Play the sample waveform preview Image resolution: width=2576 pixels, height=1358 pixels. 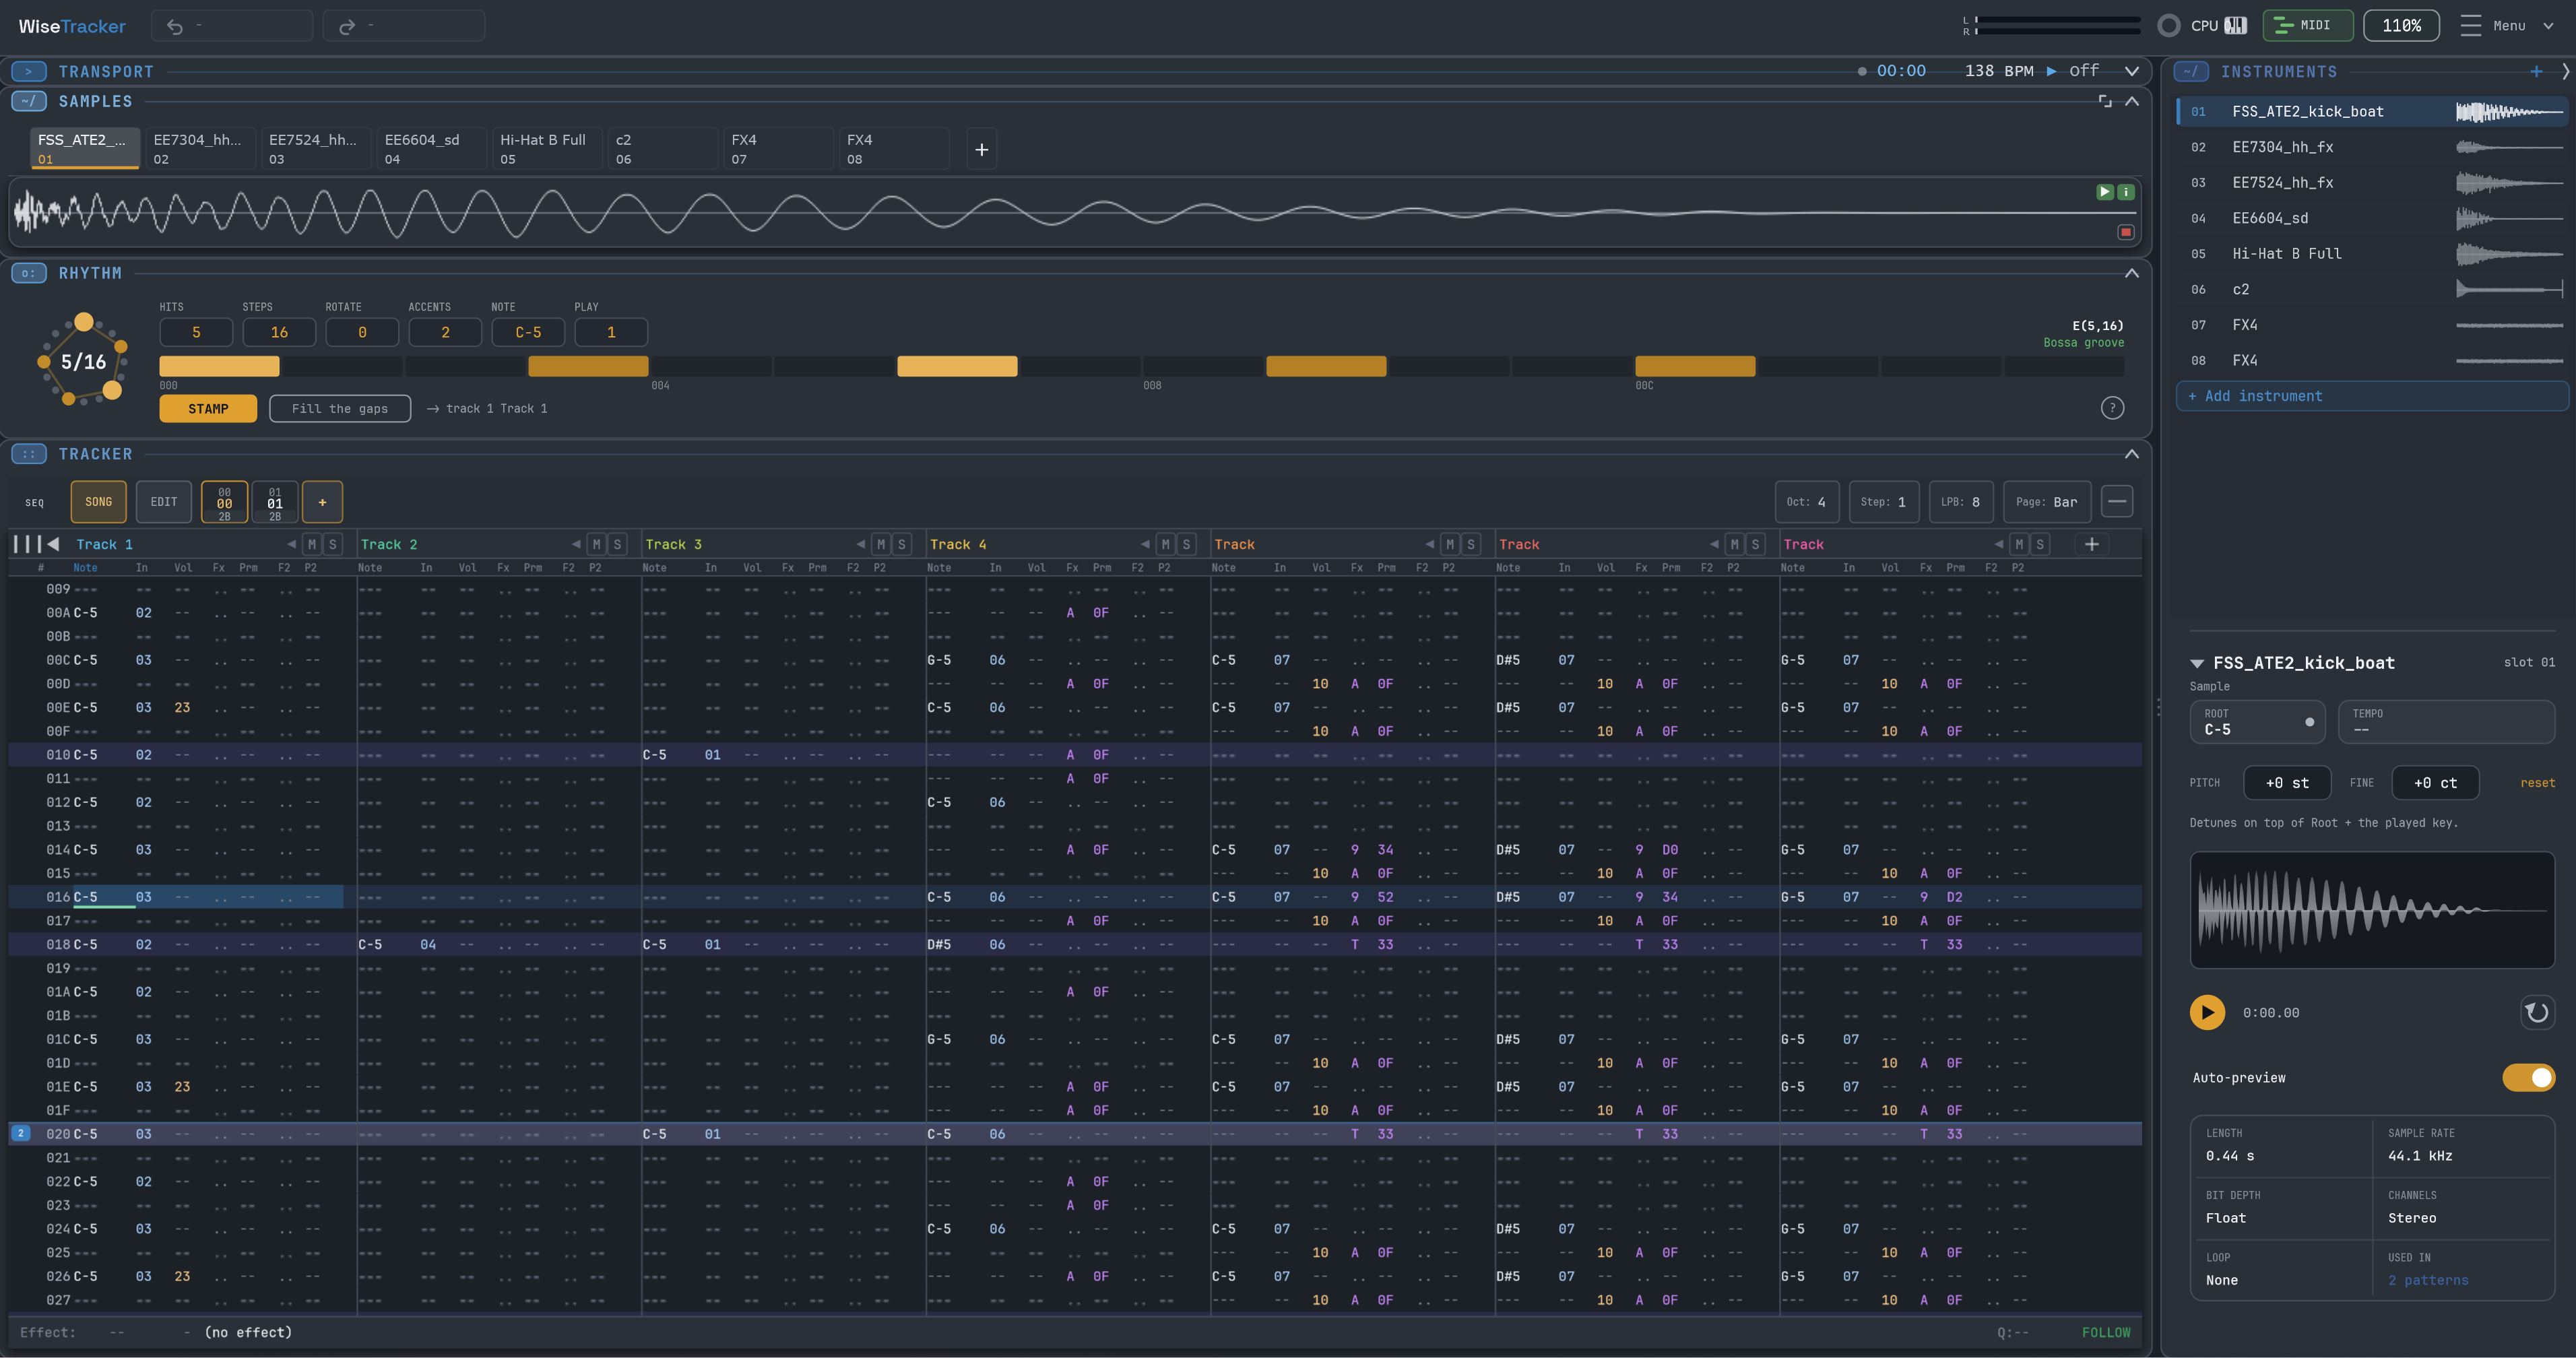(2104, 192)
